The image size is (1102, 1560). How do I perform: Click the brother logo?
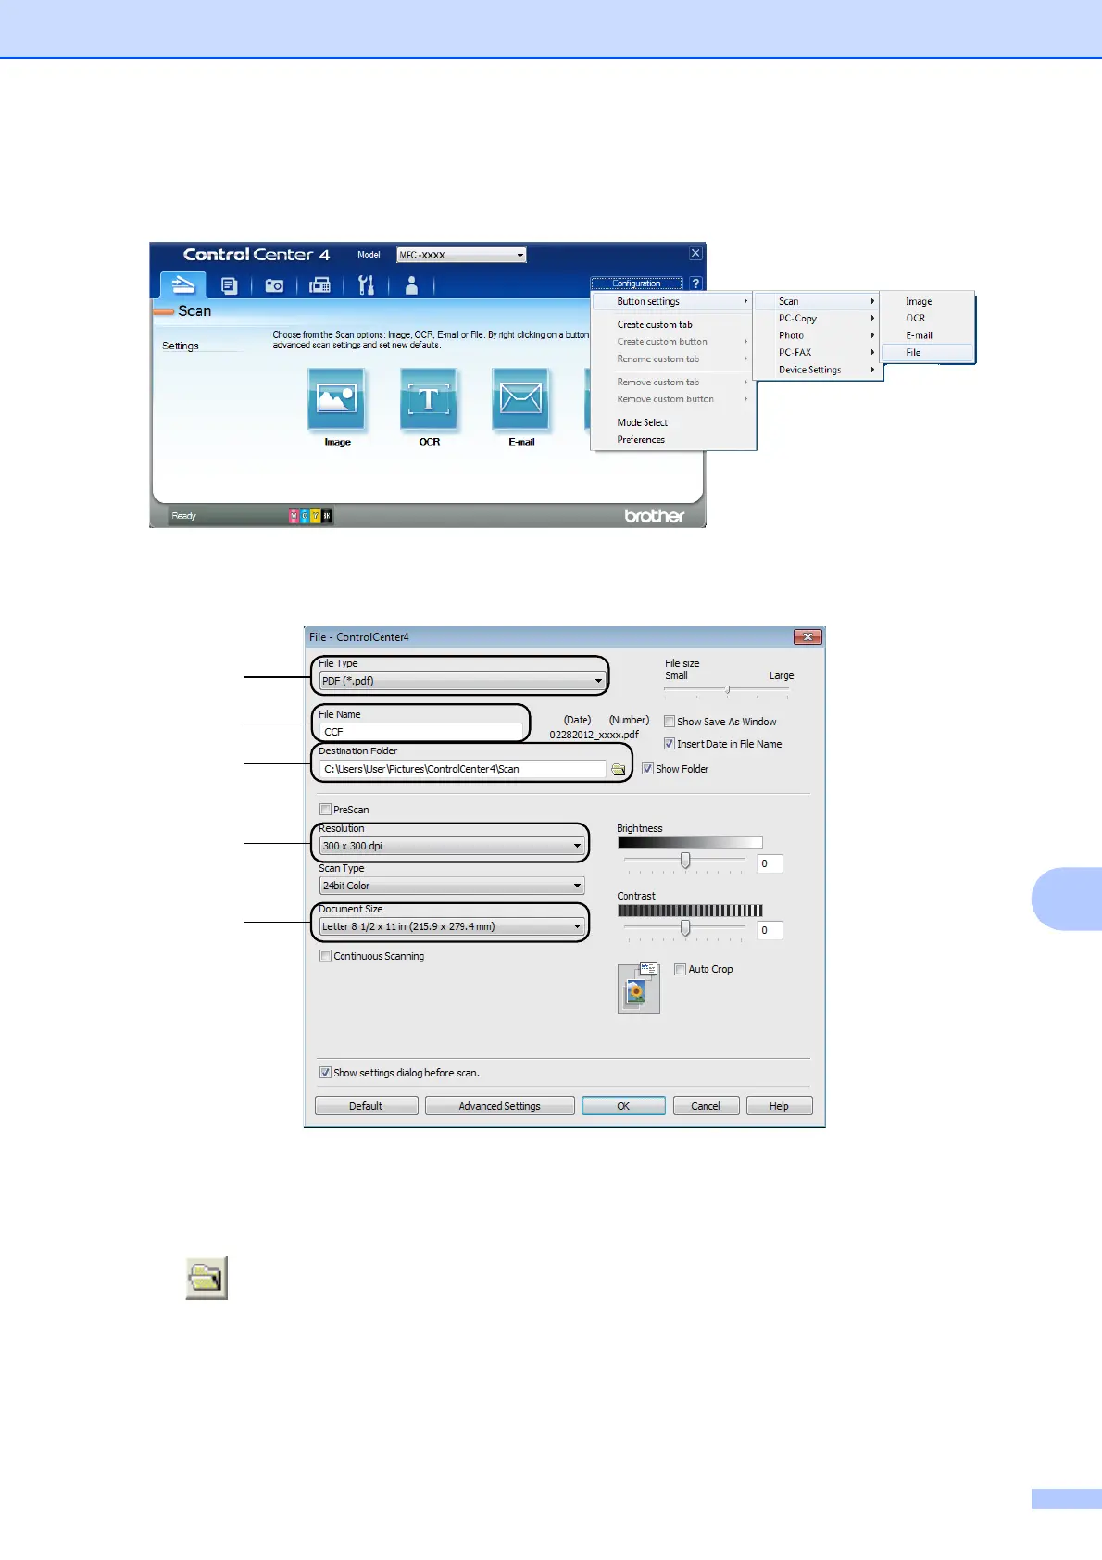[x=655, y=516]
